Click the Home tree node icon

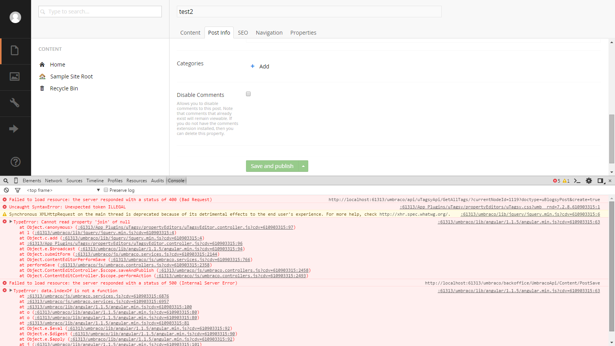point(42,65)
